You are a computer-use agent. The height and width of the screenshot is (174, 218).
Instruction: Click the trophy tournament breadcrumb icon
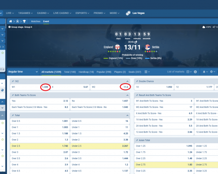(x=24, y=21)
